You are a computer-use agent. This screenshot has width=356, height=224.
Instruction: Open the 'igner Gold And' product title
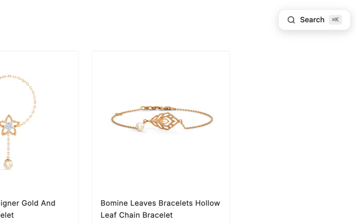(x=27, y=203)
